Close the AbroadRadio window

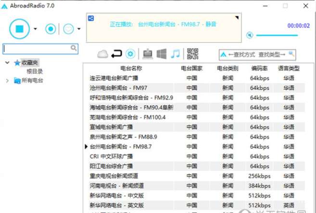(305, 6)
